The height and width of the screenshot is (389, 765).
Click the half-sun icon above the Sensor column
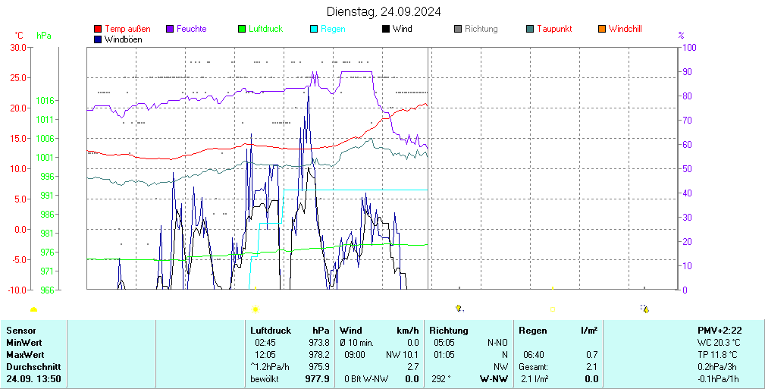tap(33, 309)
